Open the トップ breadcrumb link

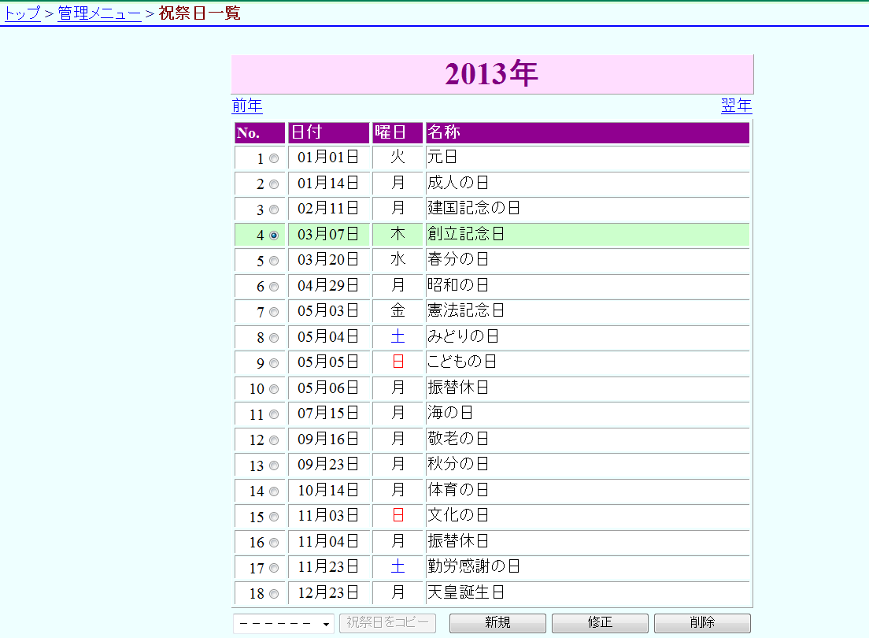[x=23, y=13]
